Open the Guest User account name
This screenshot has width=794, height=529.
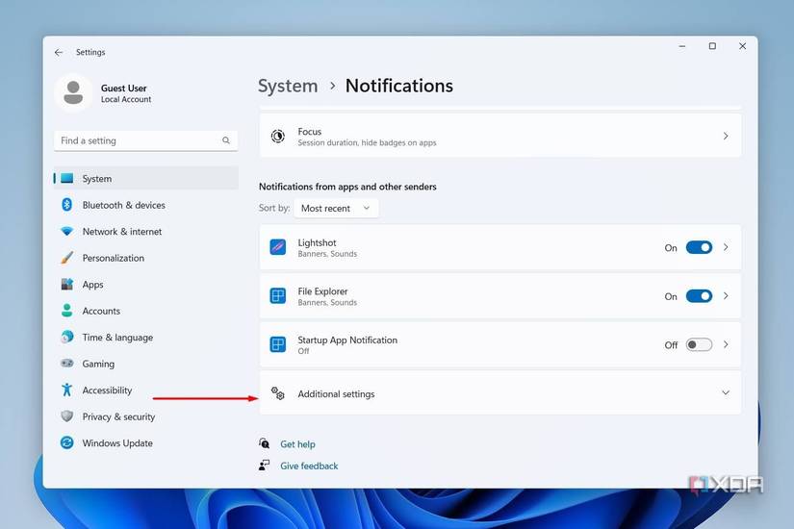tap(123, 88)
